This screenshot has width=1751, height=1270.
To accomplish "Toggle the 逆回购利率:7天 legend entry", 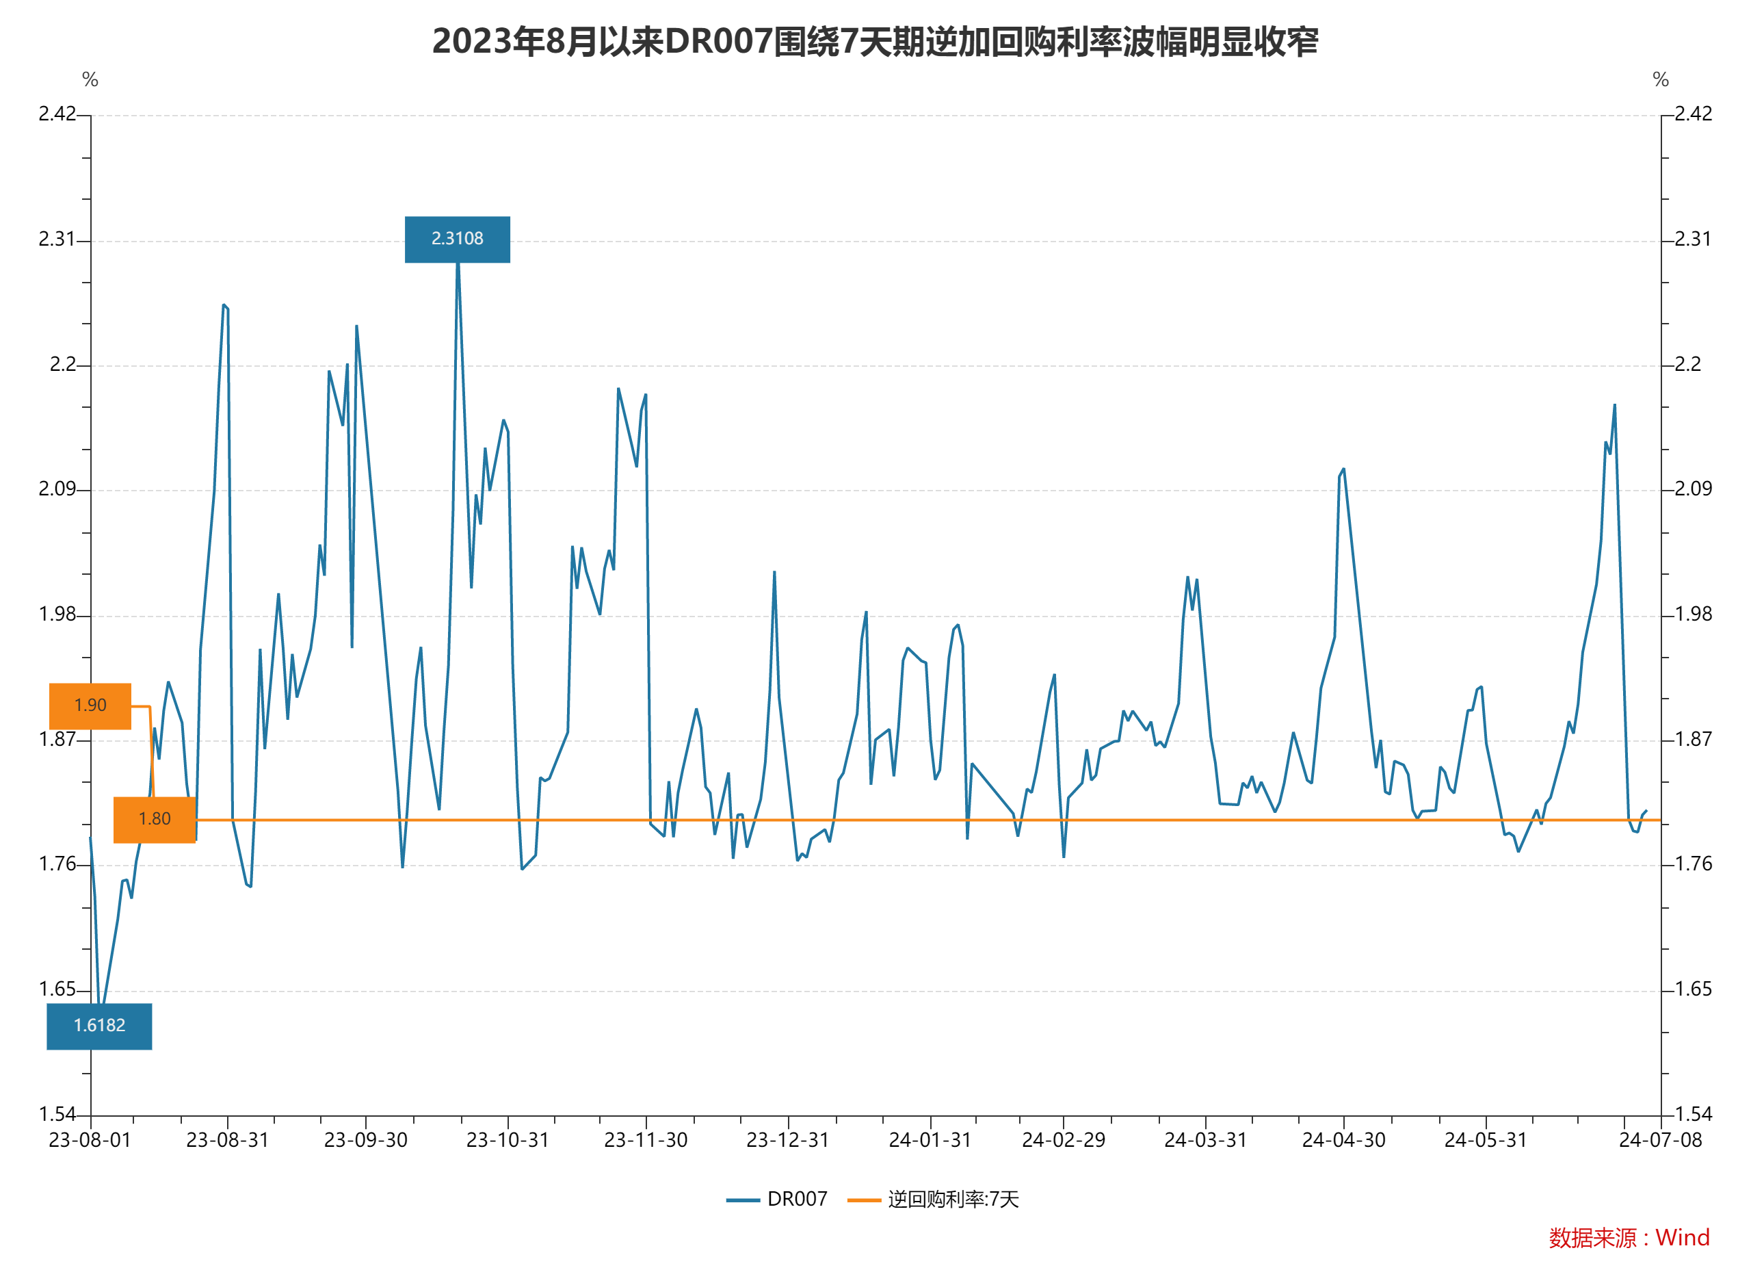I will 934,1199.
